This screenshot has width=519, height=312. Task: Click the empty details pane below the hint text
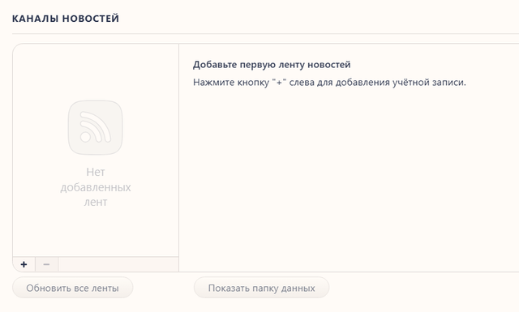click(350, 178)
